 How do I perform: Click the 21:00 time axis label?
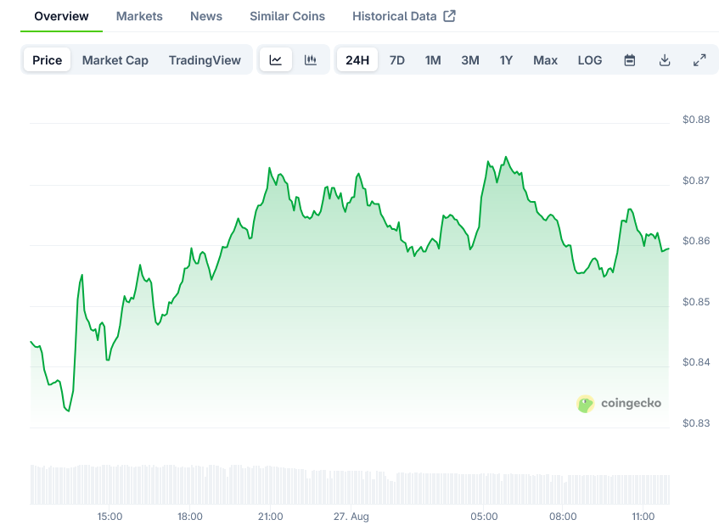pos(270,517)
